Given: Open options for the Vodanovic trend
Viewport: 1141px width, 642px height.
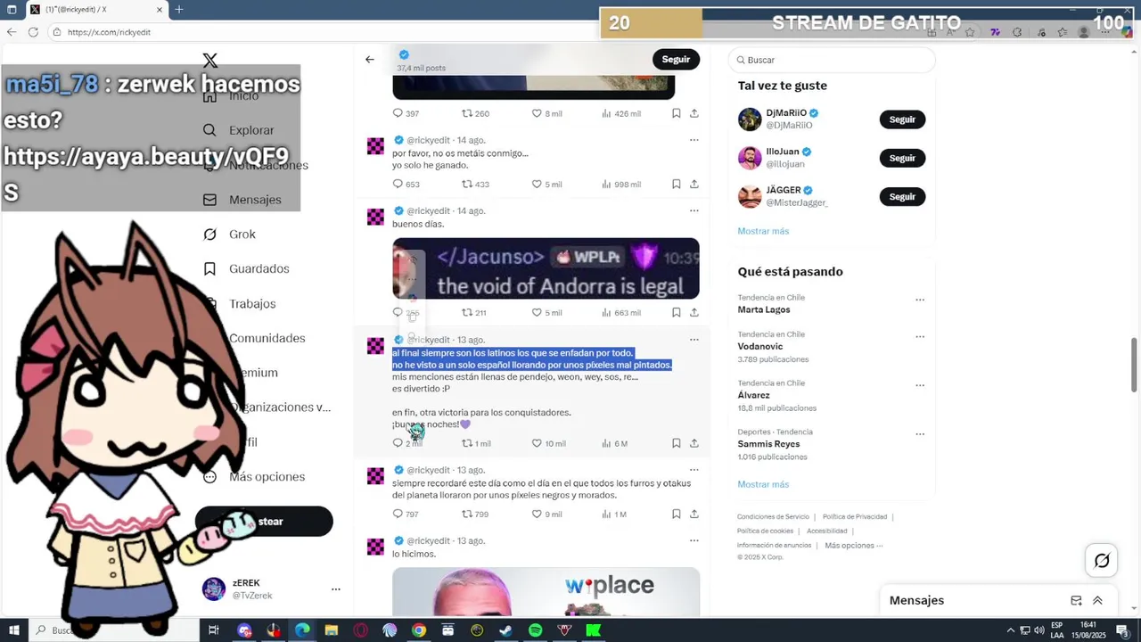Looking at the screenshot, I should (920, 337).
